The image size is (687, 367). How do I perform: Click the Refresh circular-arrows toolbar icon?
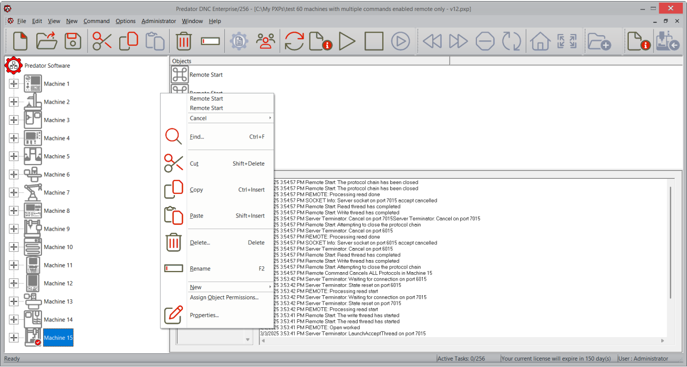[294, 41]
